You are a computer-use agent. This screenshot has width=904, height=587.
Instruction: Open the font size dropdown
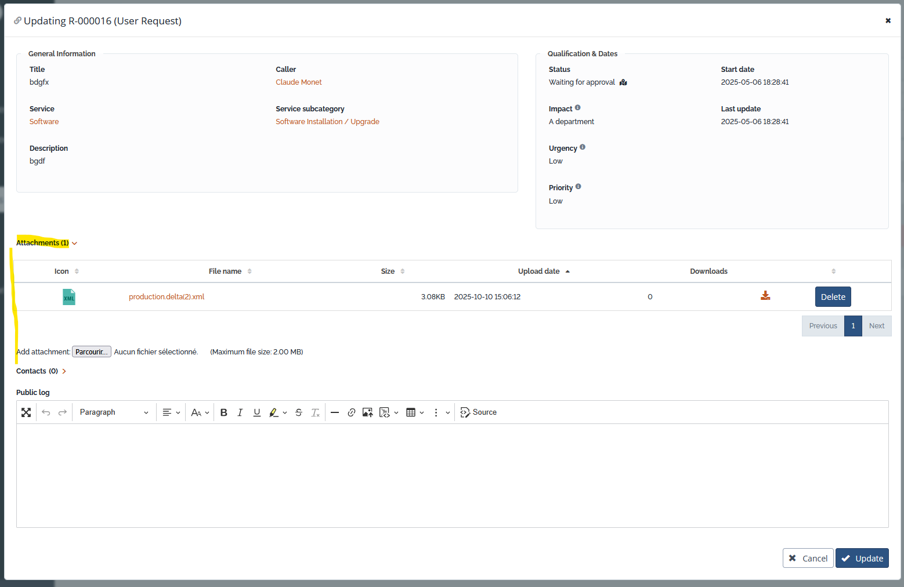click(200, 412)
